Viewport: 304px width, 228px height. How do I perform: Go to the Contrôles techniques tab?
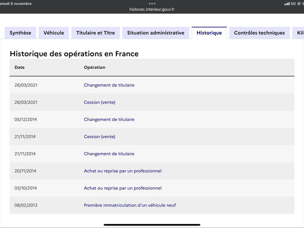tap(260, 33)
